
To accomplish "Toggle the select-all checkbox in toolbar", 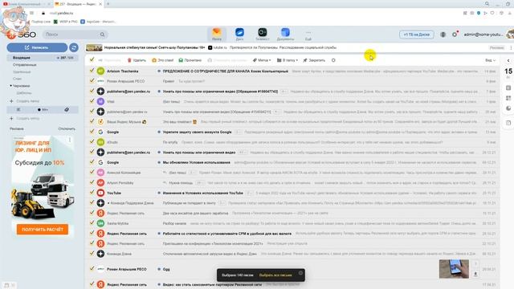I will click(x=92, y=59).
